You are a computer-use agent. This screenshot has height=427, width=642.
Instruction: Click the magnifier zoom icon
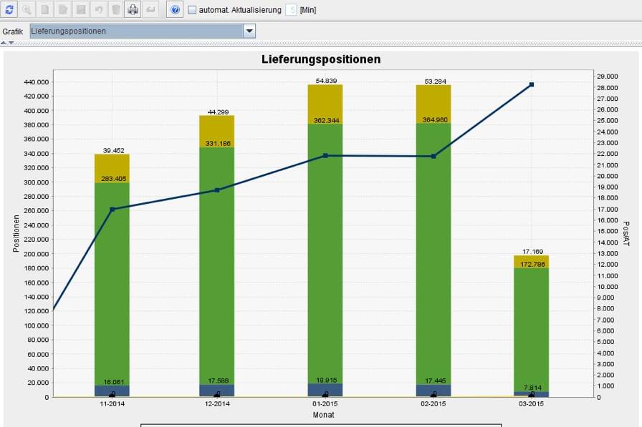(27, 10)
